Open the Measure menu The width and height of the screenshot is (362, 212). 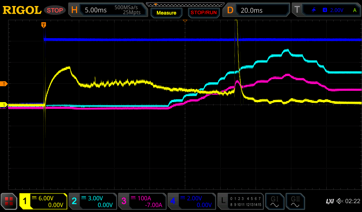pos(166,13)
